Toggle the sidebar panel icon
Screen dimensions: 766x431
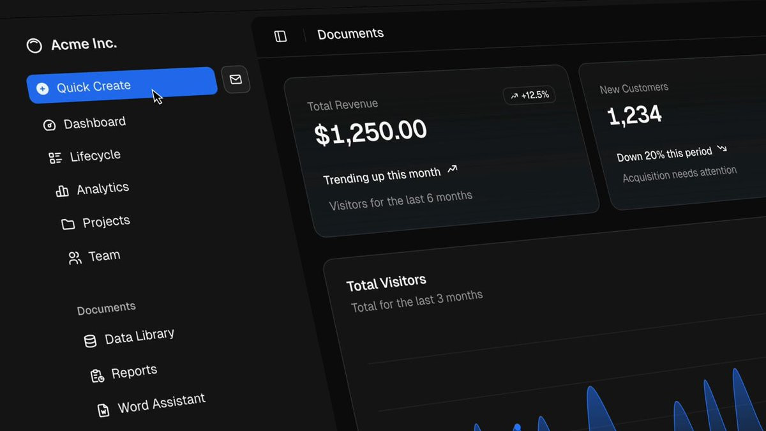280,36
